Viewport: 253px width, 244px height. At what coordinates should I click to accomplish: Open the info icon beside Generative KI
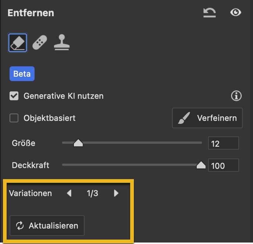[x=236, y=96]
